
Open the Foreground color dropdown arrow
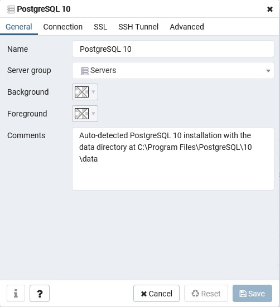94,114
